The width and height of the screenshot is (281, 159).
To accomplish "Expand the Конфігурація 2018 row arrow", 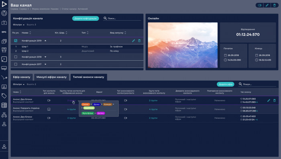I will point(45,57).
